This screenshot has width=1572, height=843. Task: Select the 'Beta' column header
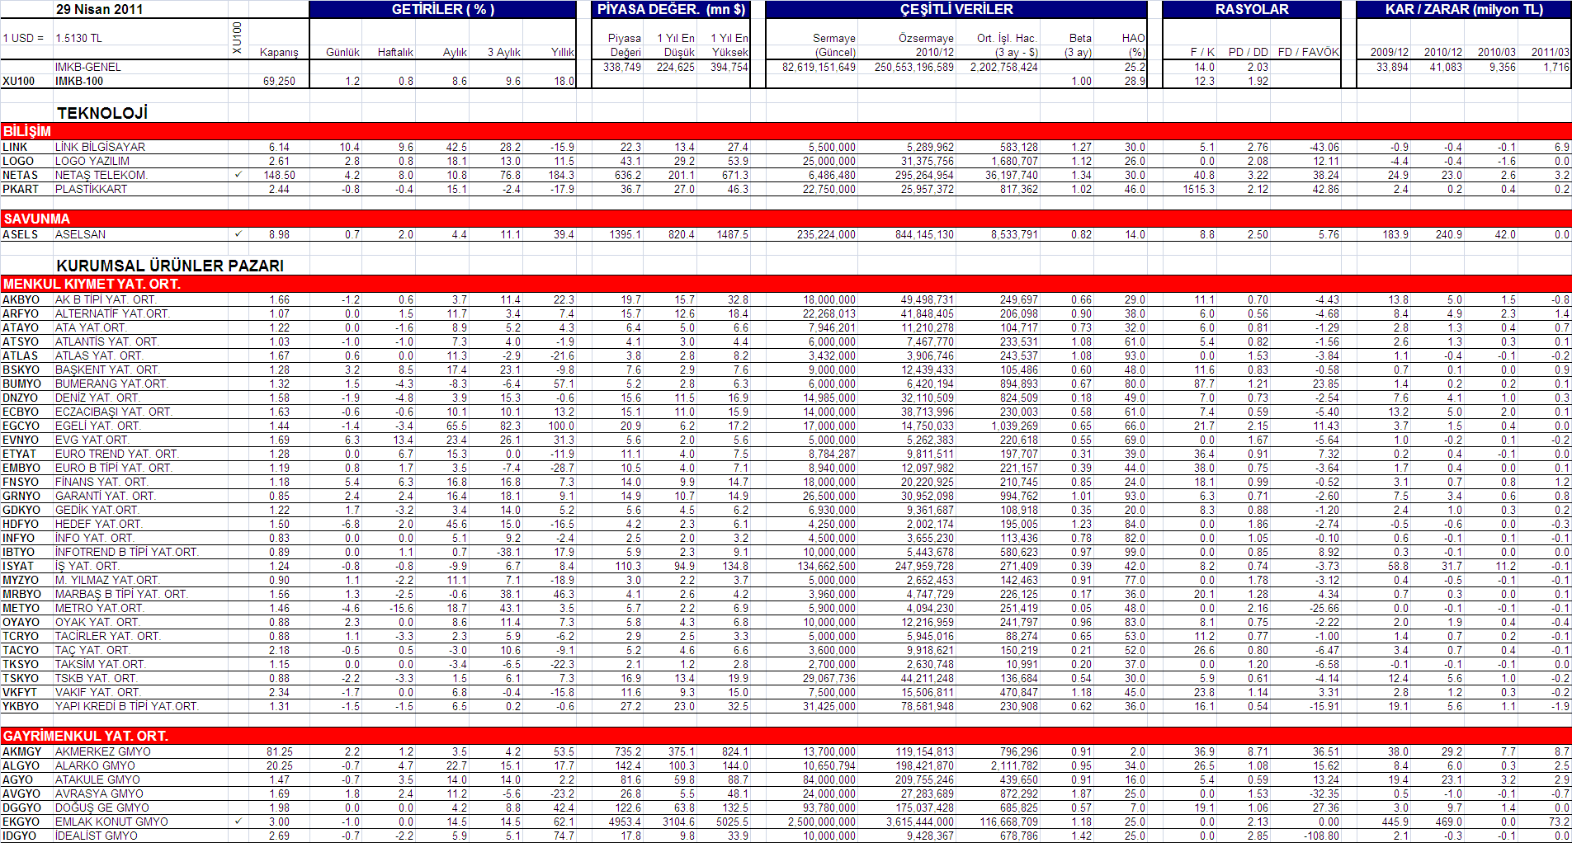[x=1080, y=38]
